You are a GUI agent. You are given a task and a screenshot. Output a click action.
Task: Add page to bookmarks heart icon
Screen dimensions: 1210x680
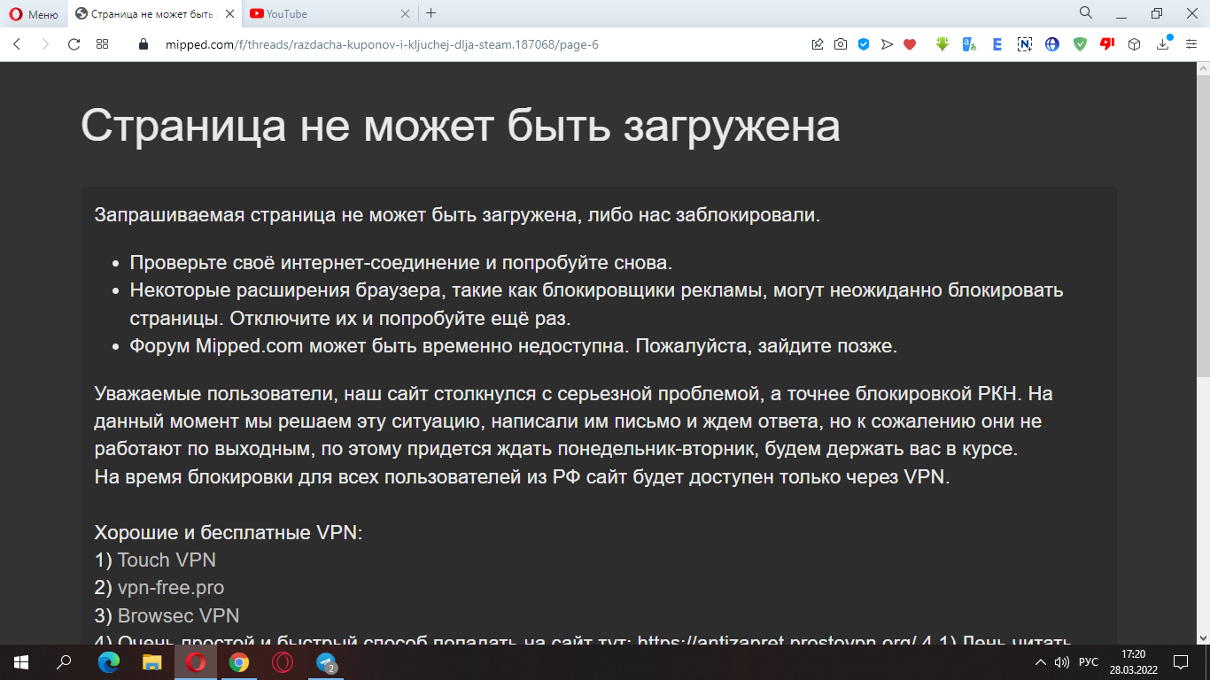pos(910,44)
